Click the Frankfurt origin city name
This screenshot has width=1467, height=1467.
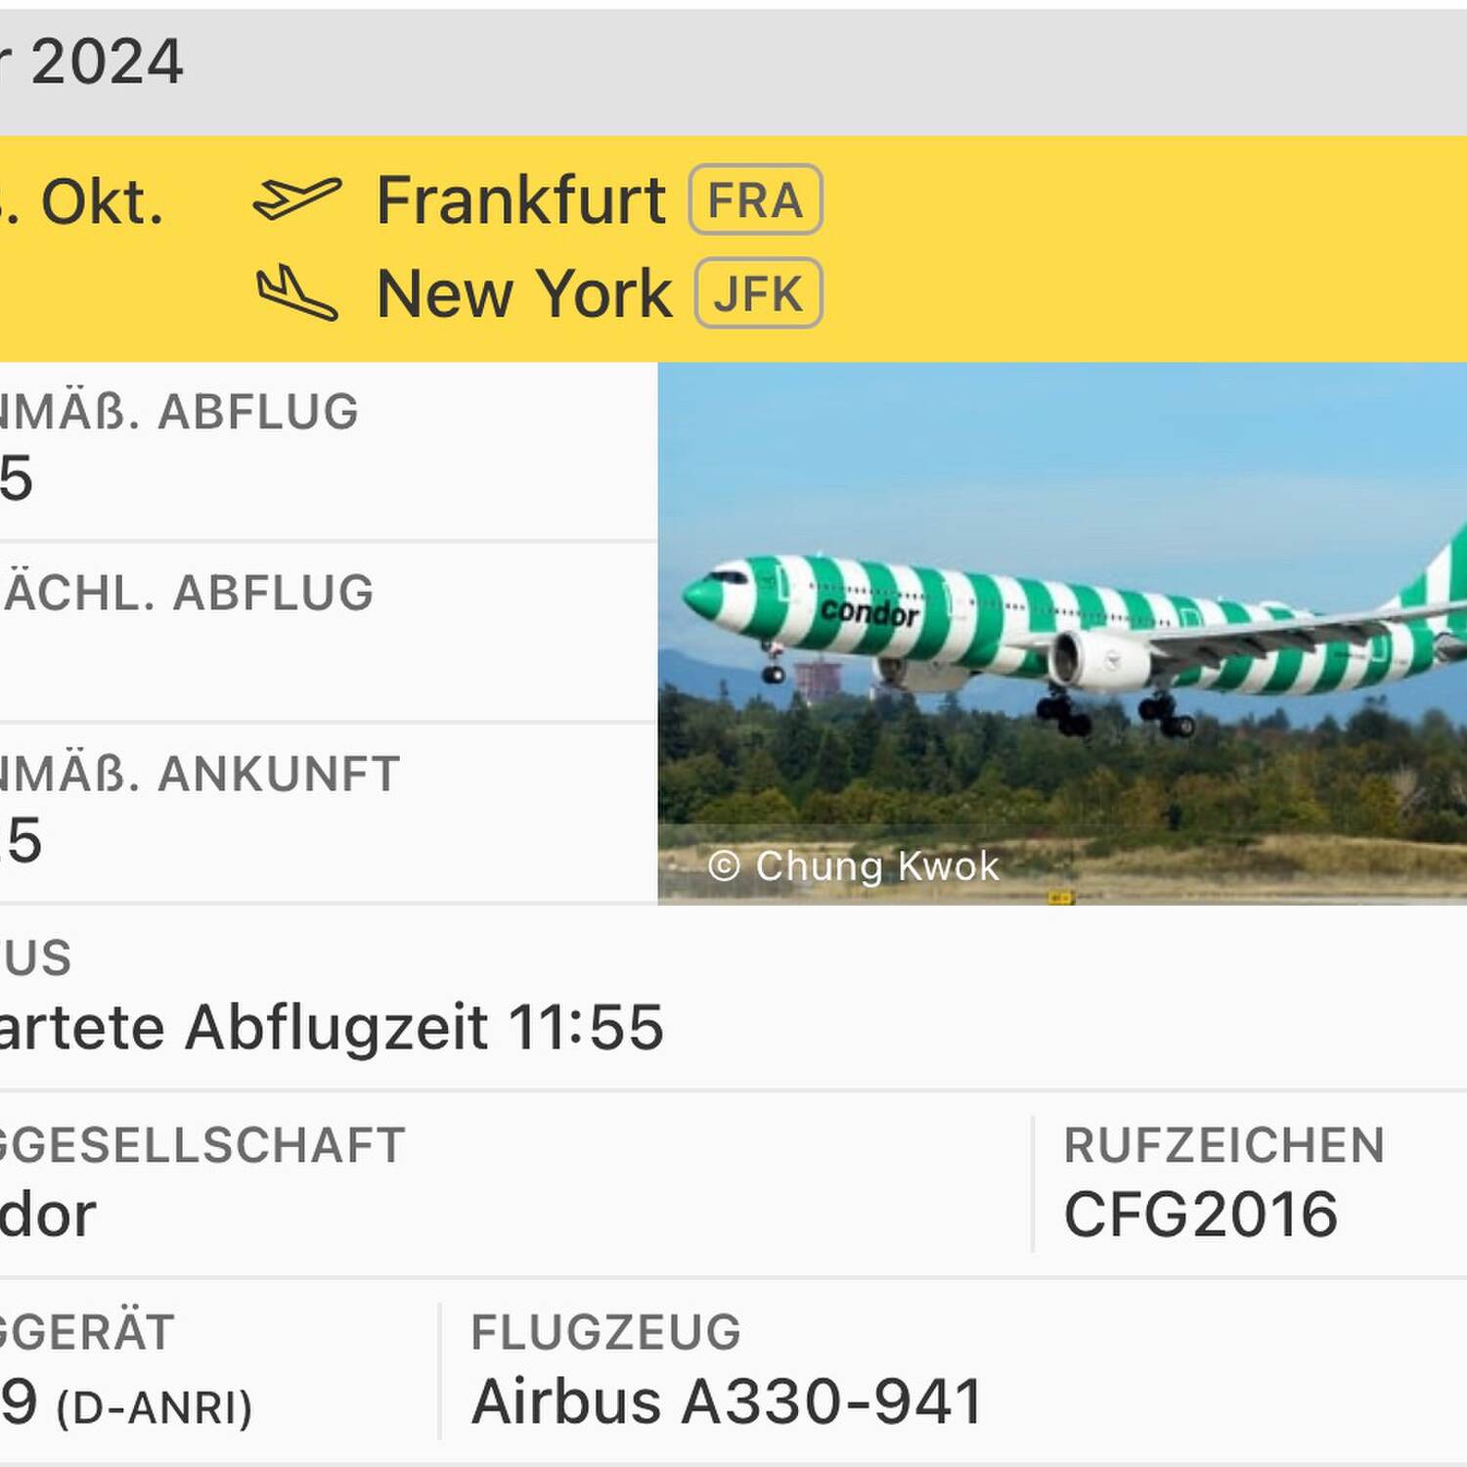click(x=521, y=200)
